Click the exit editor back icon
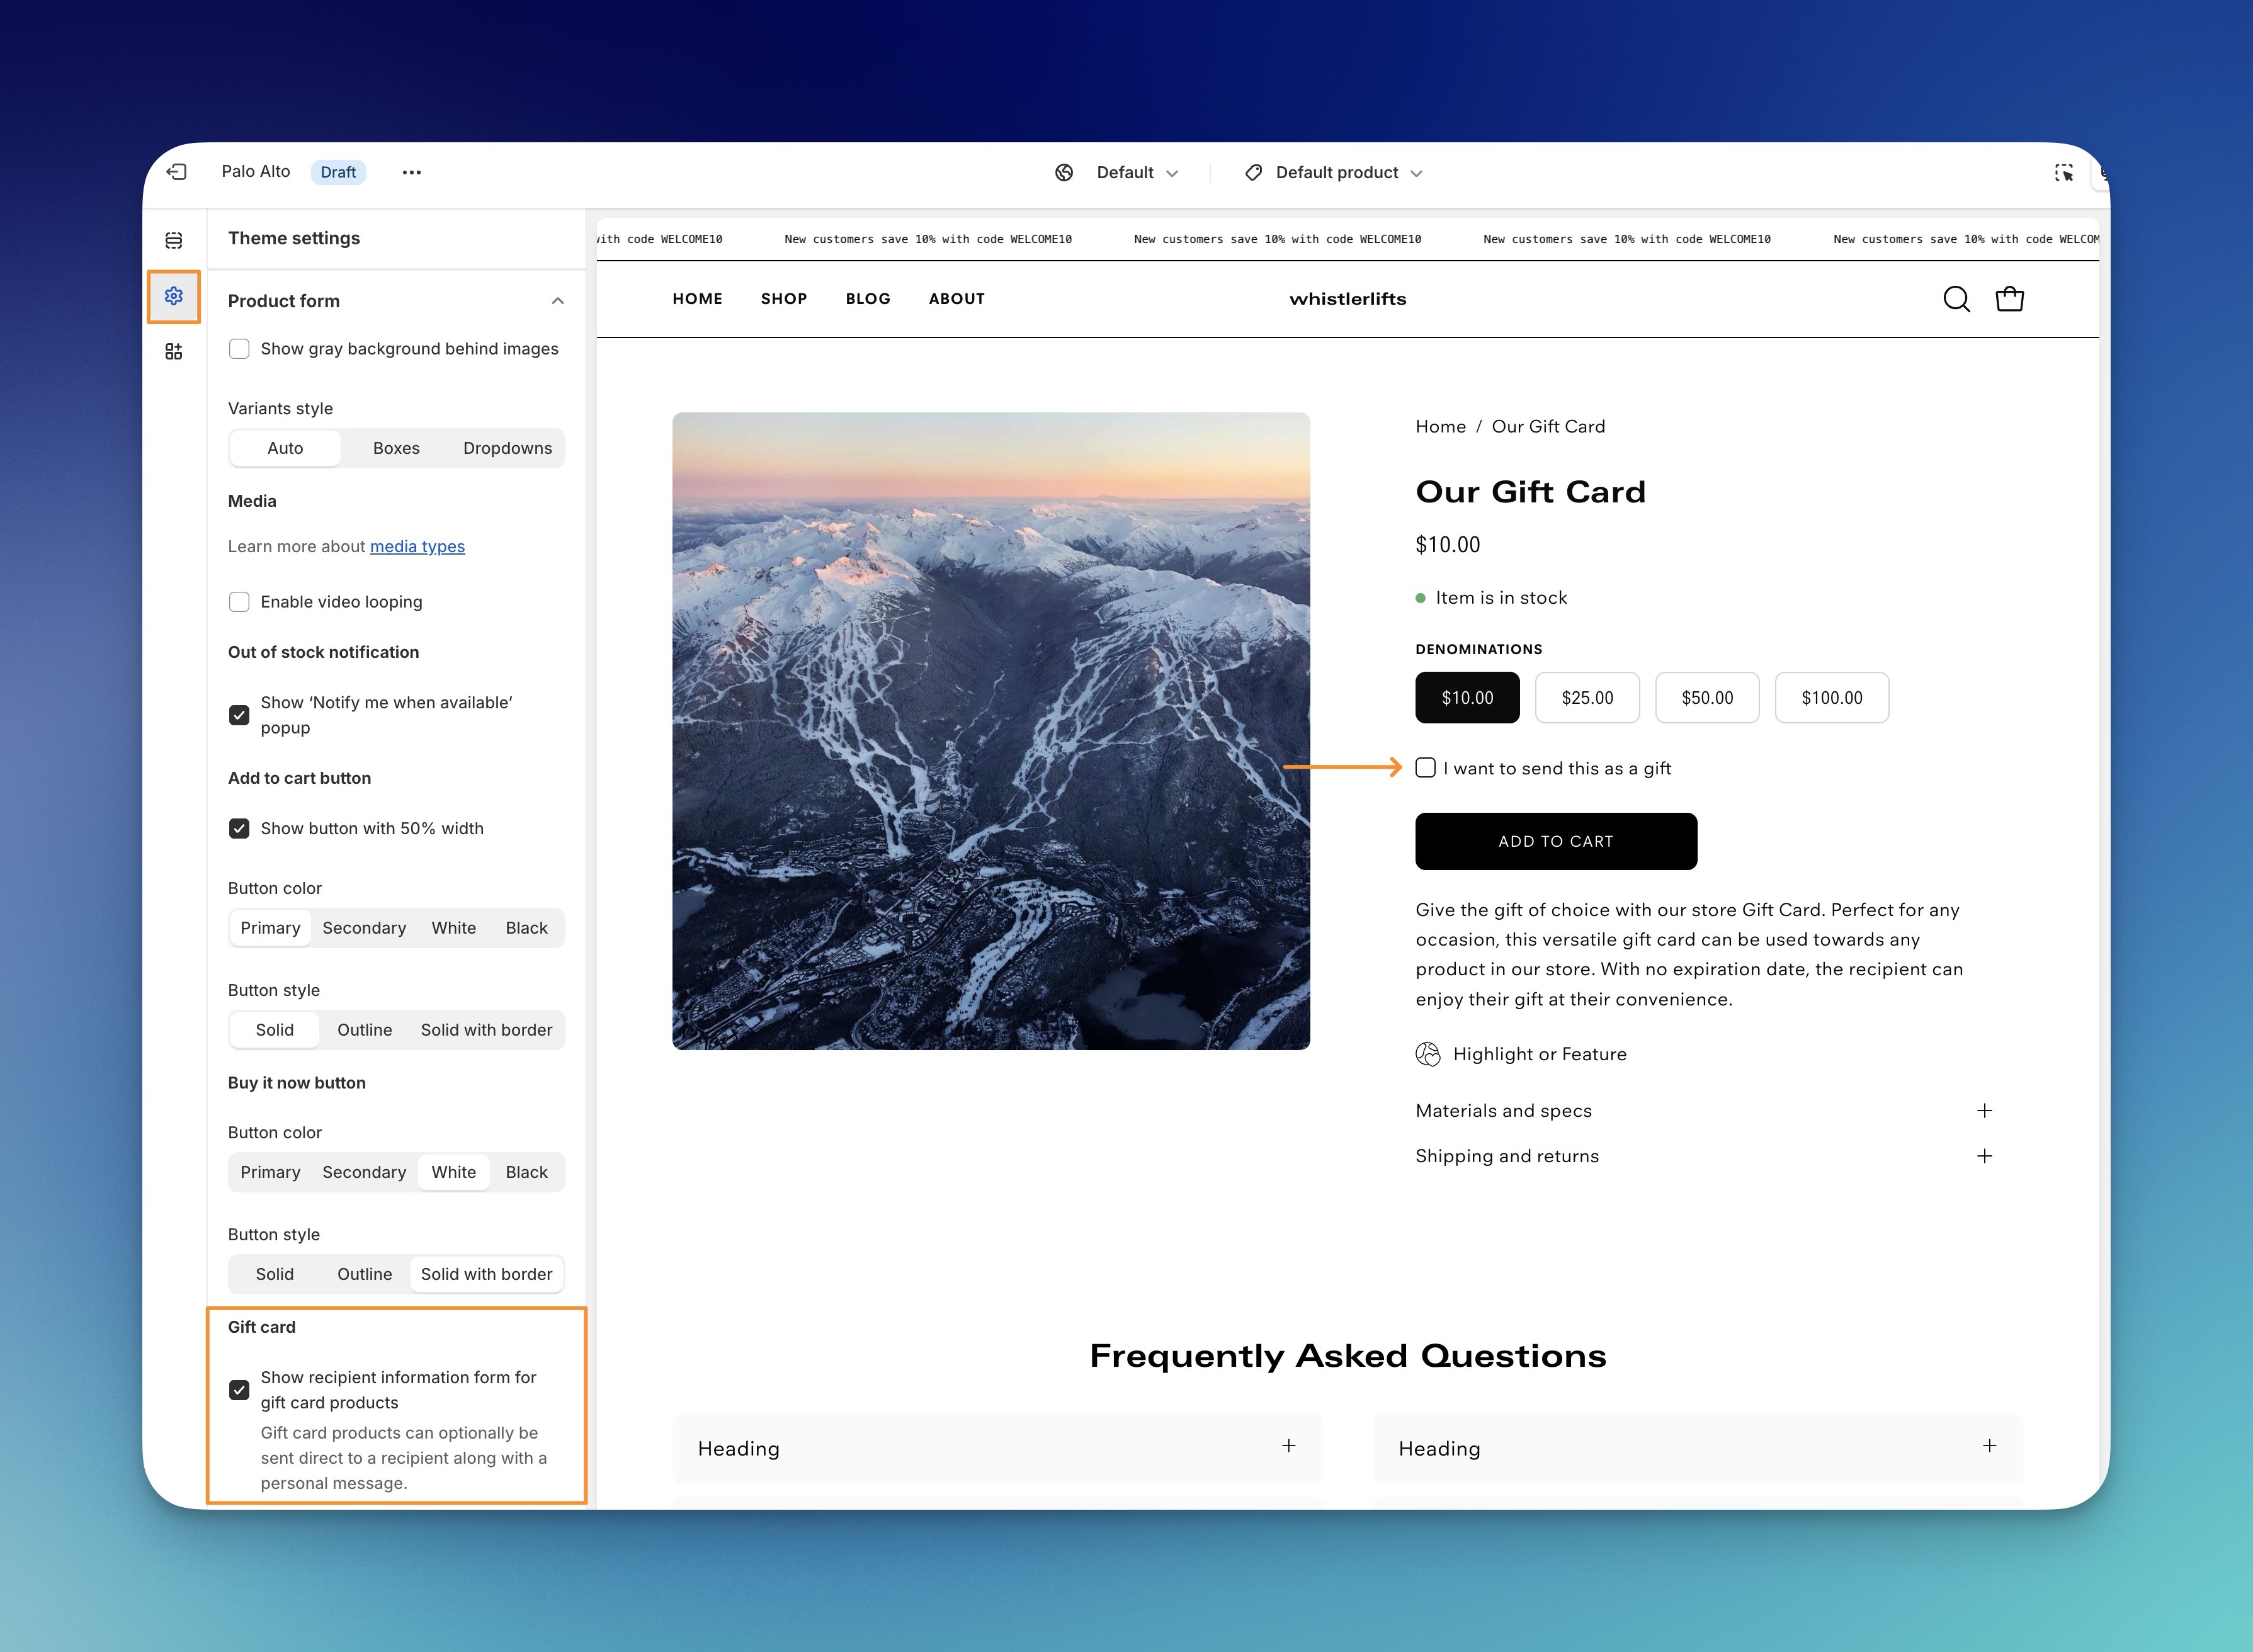This screenshot has height=1652, width=2253. pos(177,172)
